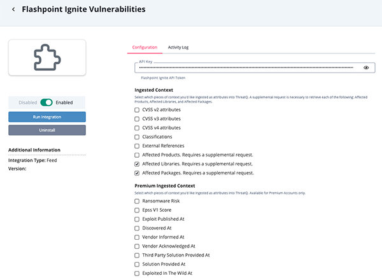
Task: Check Vendor Acknowledged At option
Action: [137, 246]
